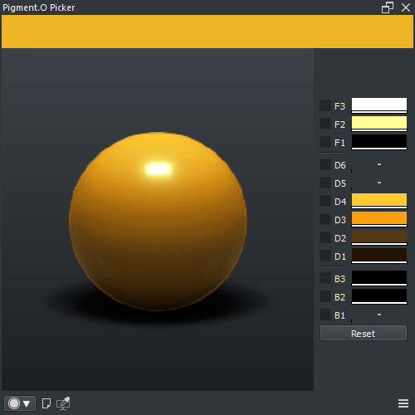The height and width of the screenshot is (415, 415).
Task: Click the B2 label text
Action: point(339,297)
